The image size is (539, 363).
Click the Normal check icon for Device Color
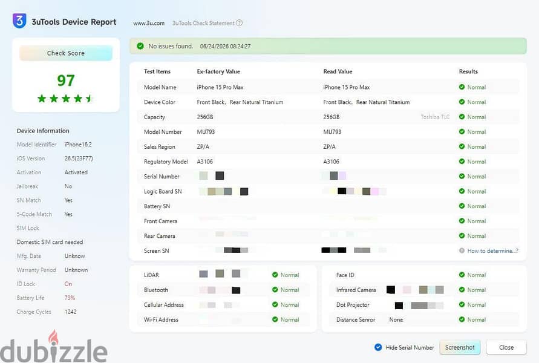click(462, 102)
